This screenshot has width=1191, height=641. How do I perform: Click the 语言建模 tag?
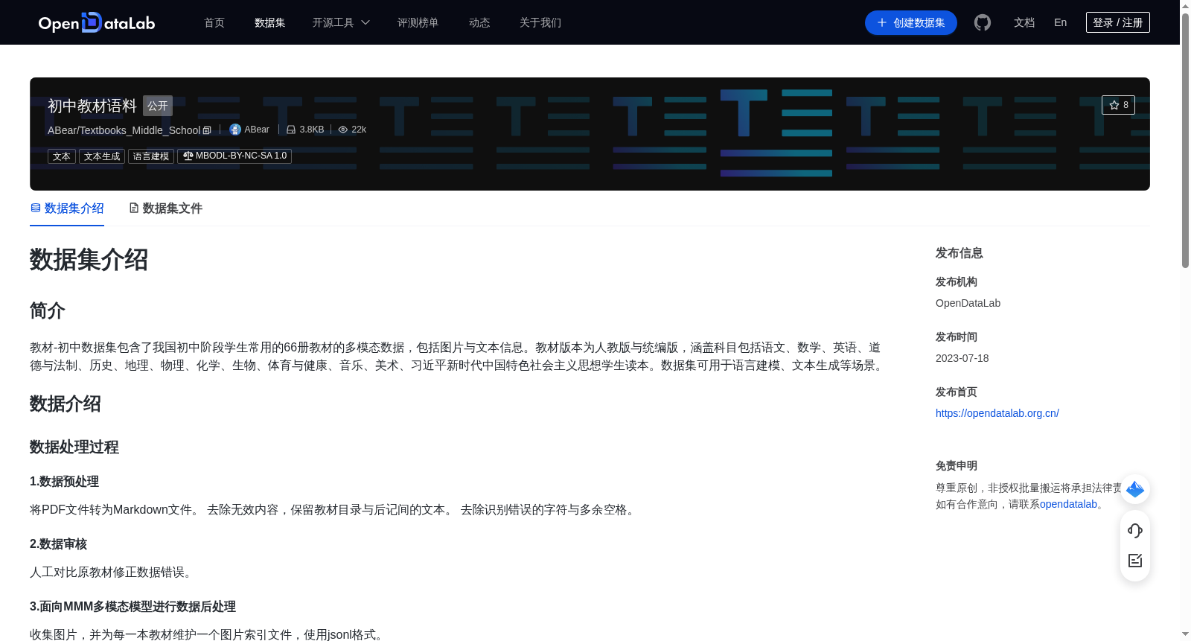151,156
